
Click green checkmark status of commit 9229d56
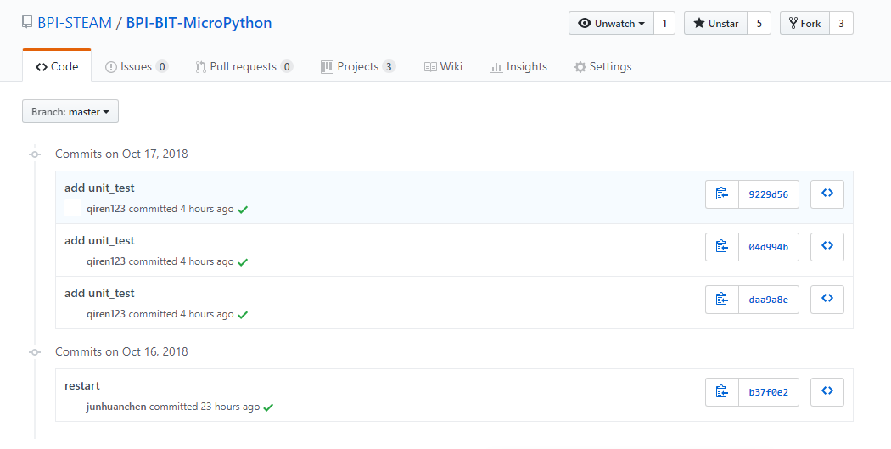click(x=243, y=210)
